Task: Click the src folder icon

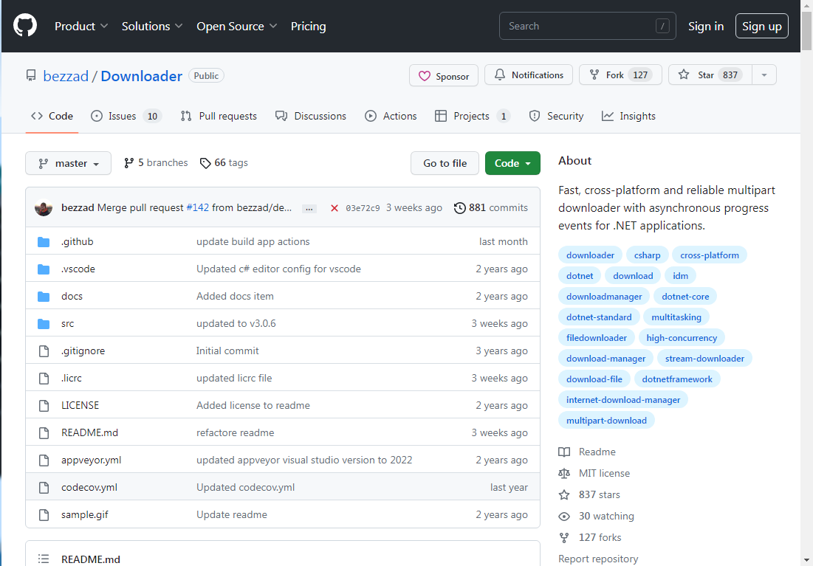Action: pos(44,324)
